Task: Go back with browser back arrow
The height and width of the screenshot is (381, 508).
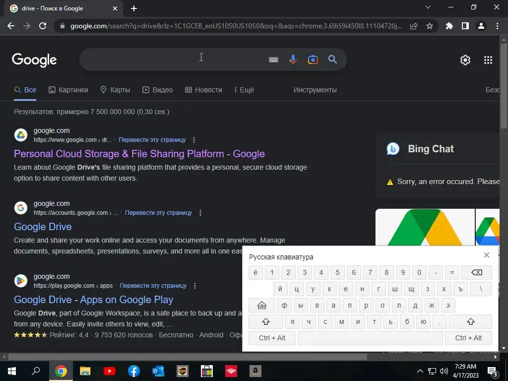Action: (11, 26)
